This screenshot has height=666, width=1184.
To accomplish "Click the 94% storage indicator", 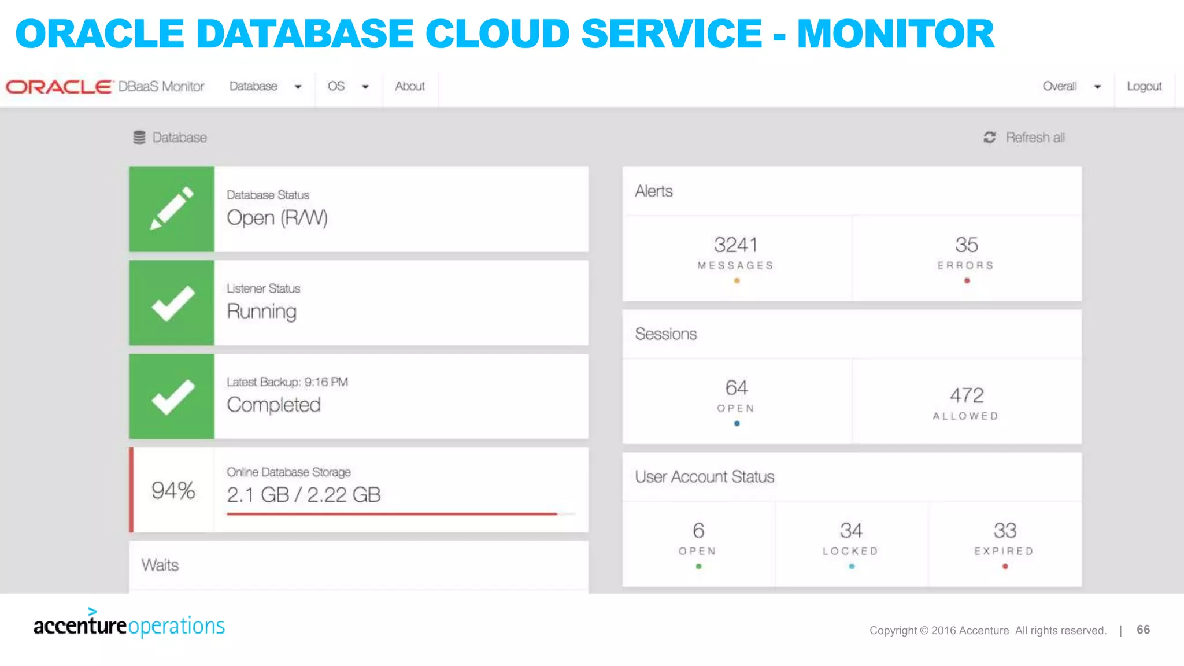I will (x=173, y=490).
